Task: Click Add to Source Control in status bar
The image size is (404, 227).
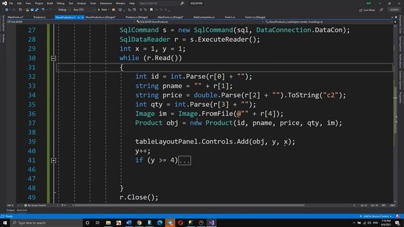Action: point(376,216)
